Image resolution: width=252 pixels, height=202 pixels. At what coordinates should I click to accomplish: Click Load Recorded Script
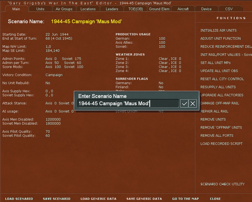[x=222, y=144]
